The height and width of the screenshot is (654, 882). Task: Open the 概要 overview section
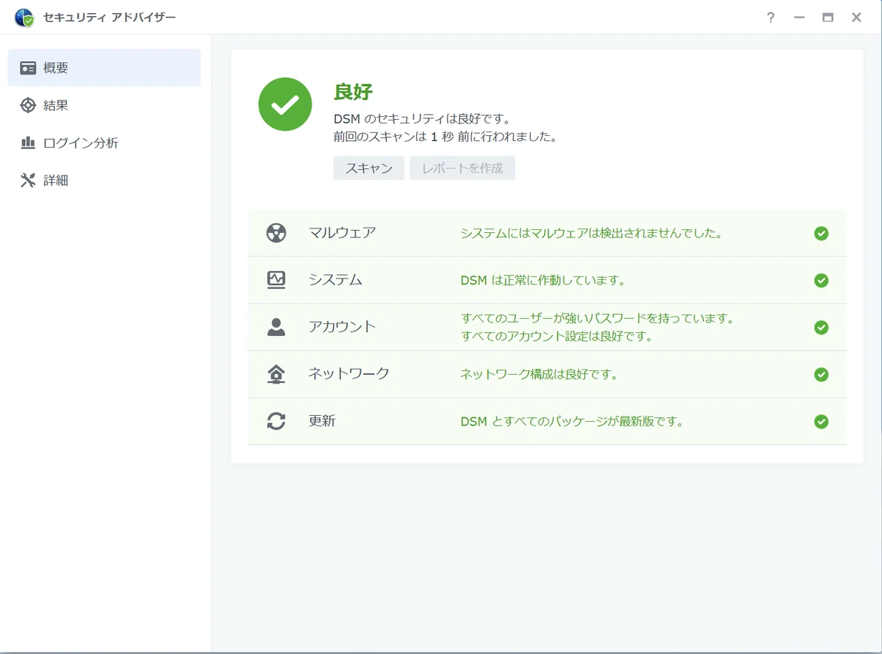tap(104, 68)
